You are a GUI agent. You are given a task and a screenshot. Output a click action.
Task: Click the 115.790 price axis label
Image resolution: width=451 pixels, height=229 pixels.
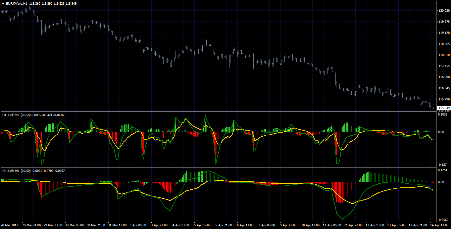[x=444, y=99]
